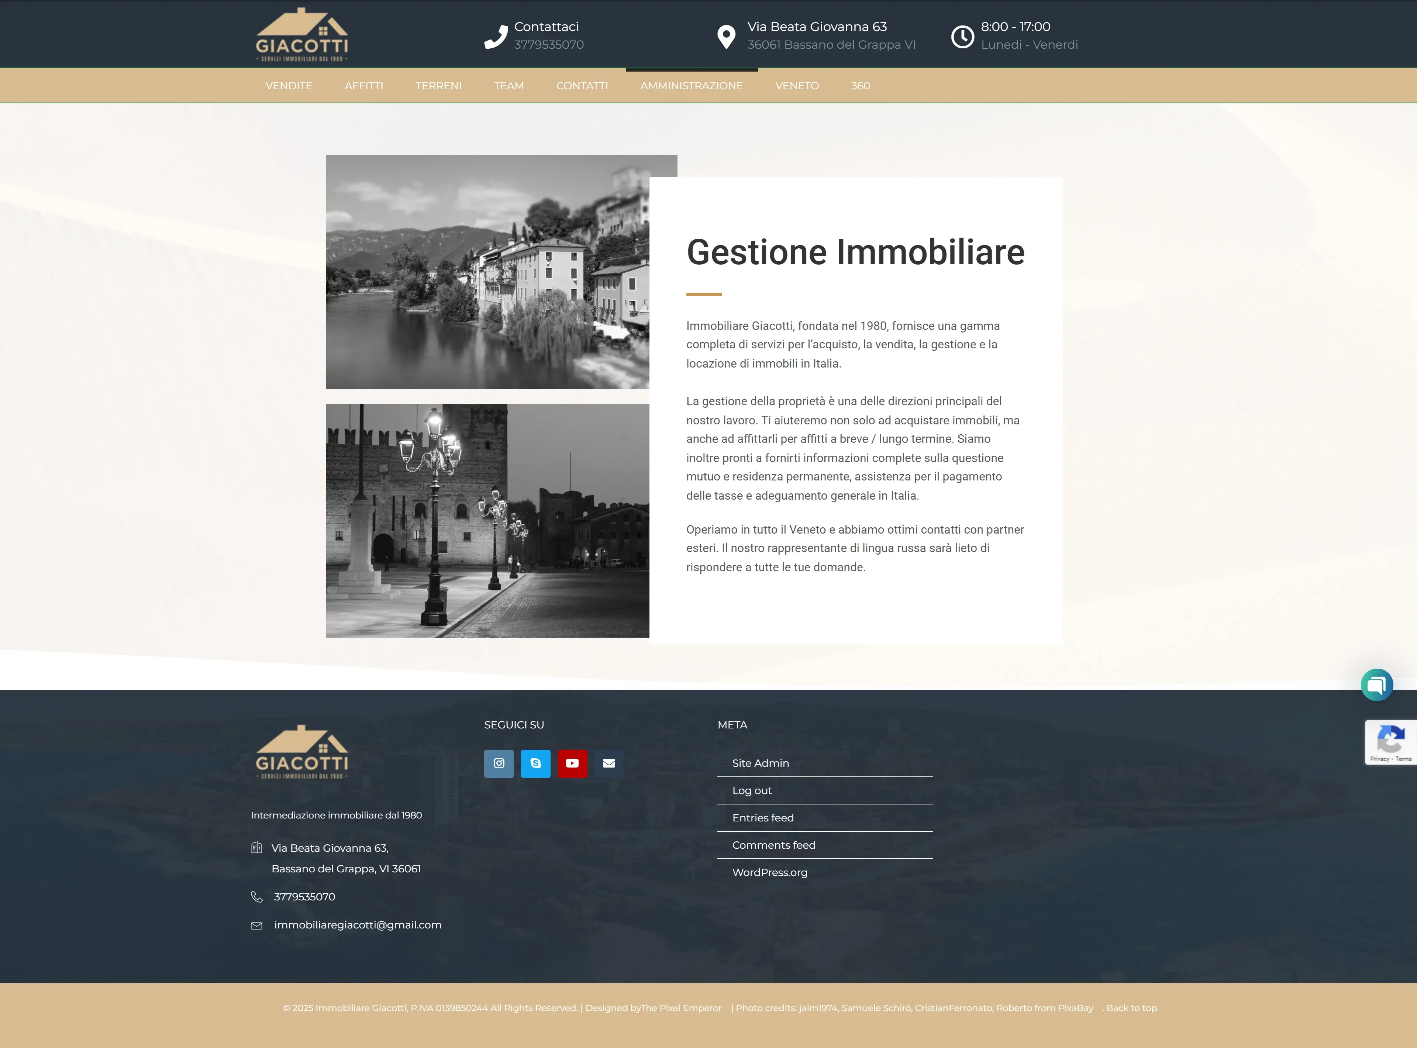Open the 360 menu item
Viewport: 1417px width, 1048px height.
(860, 86)
